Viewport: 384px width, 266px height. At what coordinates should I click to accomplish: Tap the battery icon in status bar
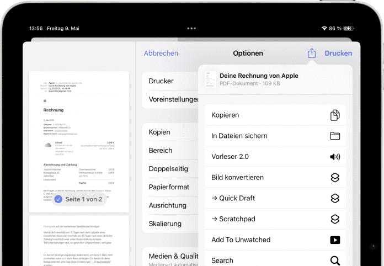pyautogui.click(x=349, y=28)
